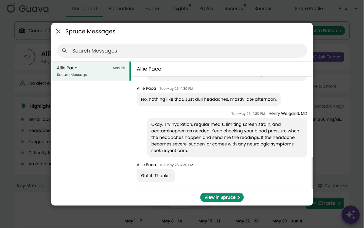Click the Customize gear button
The image size is (364, 228).
pyautogui.click(x=332, y=185)
